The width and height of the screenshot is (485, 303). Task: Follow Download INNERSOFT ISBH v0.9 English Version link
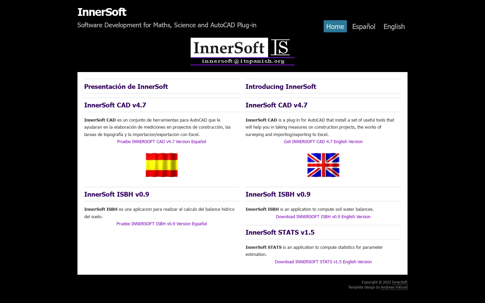point(323,217)
